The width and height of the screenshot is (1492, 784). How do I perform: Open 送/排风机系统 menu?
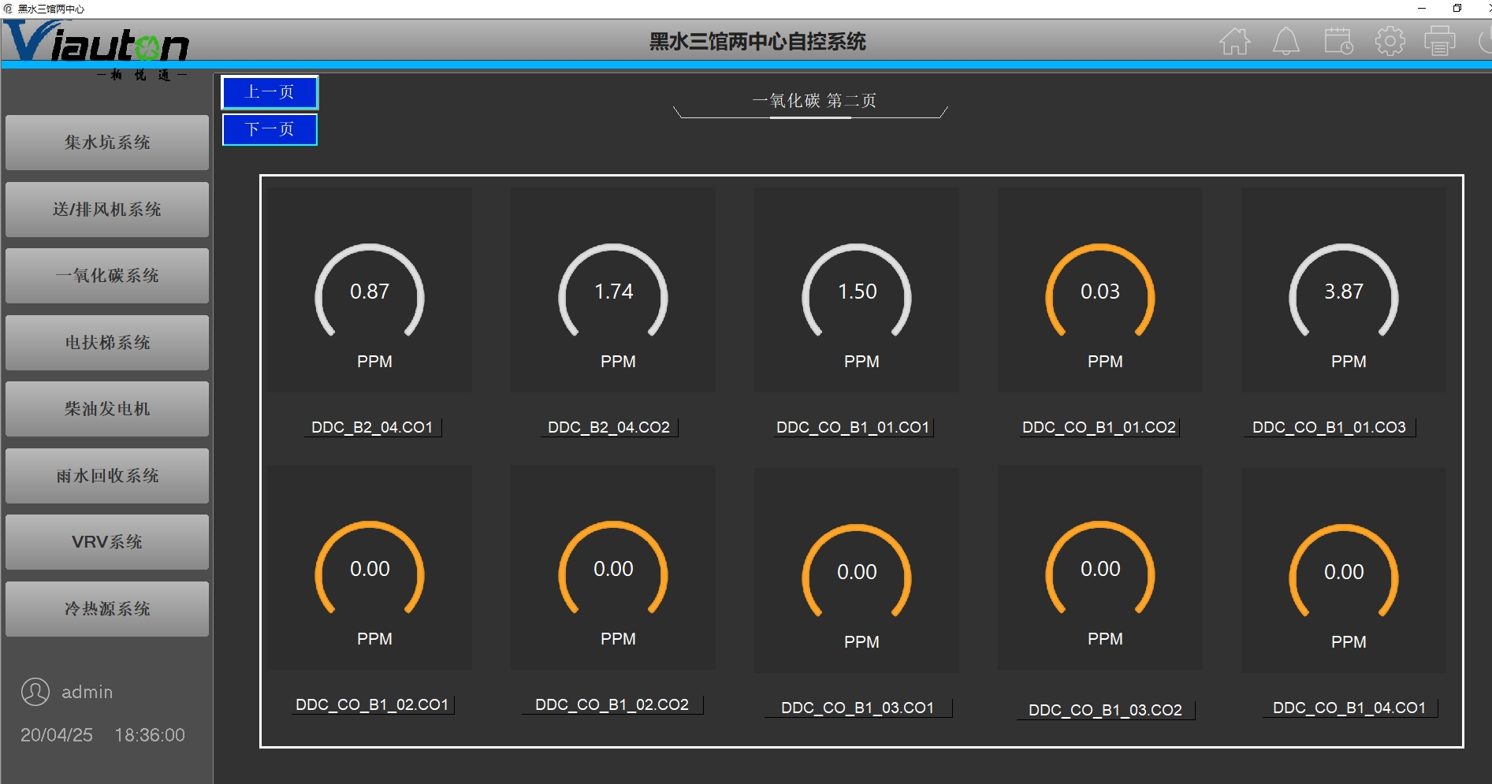[x=107, y=210]
